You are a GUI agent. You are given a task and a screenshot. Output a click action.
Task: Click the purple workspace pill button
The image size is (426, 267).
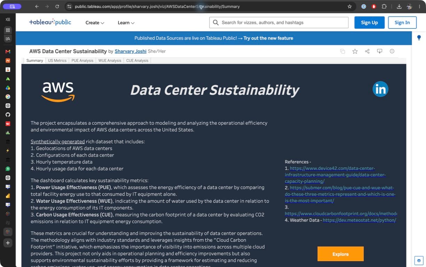click(12, 6)
